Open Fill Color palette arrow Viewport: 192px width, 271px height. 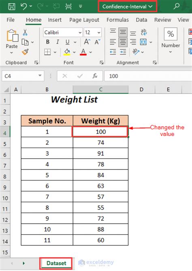pyautogui.click(x=74, y=52)
